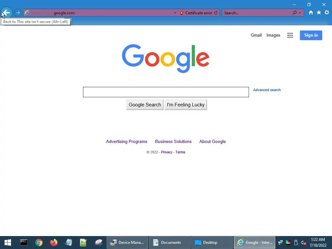Screen dimensions: 332x249
Task: Select the Google - Internet Explorer taskbar button
Action: pos(254,243)
